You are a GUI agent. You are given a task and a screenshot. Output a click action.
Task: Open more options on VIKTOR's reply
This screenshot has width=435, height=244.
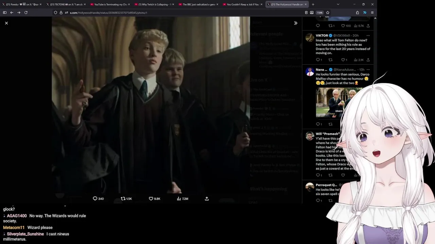(368, 36)
